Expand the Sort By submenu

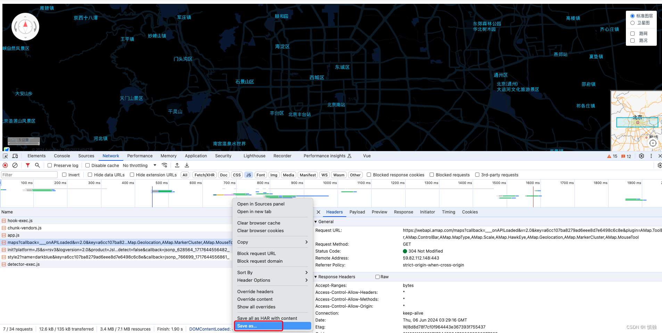(x=272, y=273)
